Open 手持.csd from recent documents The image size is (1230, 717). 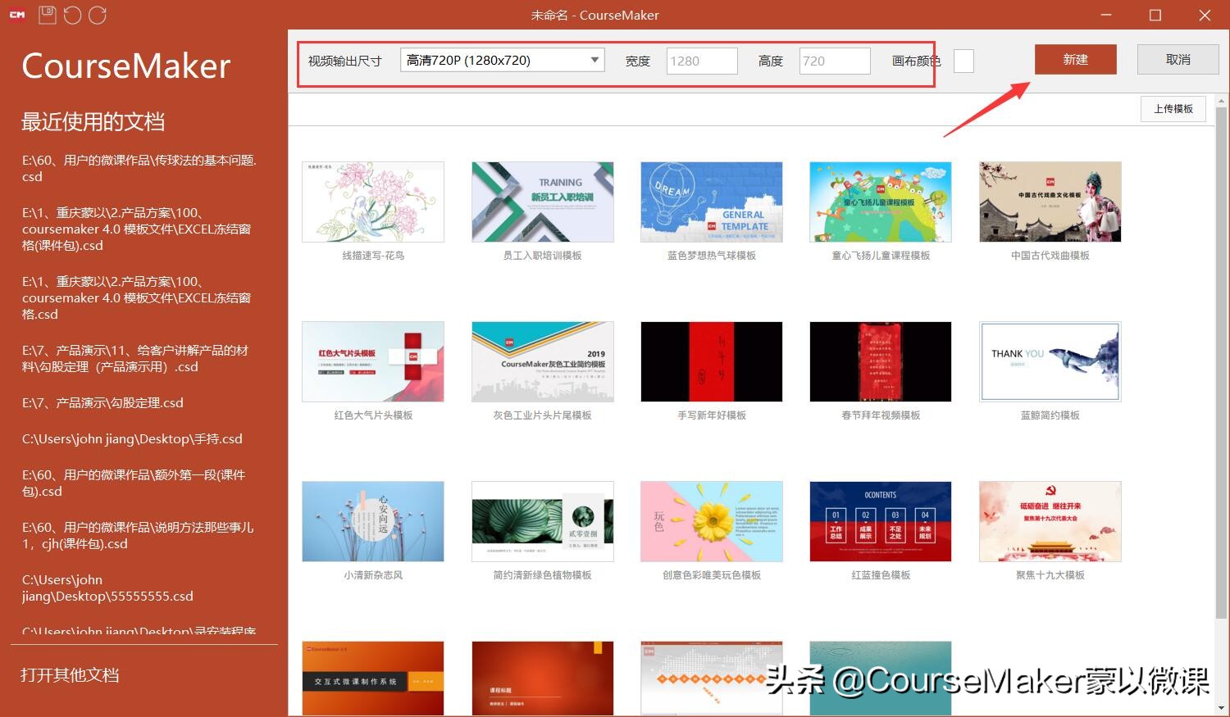tap(131, 438)
